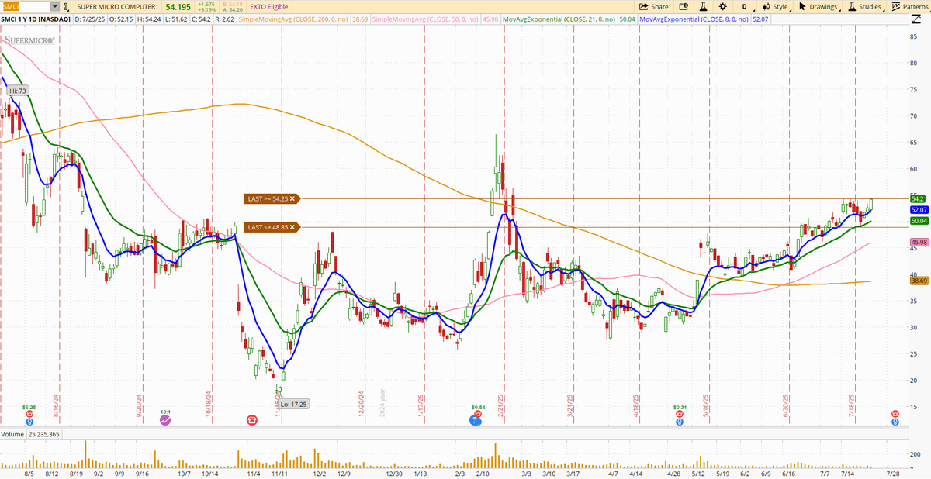Click the 45.98 pink price axis tag
The image size is (931, 479).
(919, 243)
